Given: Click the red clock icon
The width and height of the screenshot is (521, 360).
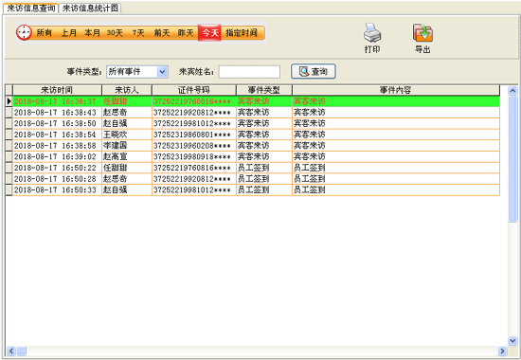Looking at the screenshot, I should coord(24,32).
